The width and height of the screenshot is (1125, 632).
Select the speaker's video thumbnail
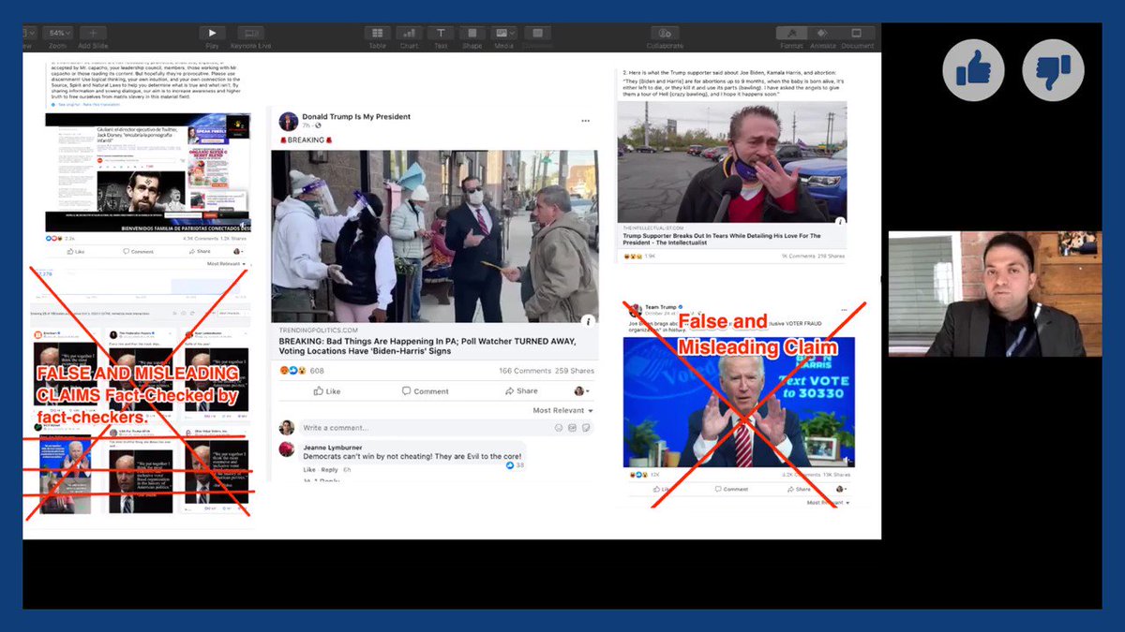click(995, 294)
